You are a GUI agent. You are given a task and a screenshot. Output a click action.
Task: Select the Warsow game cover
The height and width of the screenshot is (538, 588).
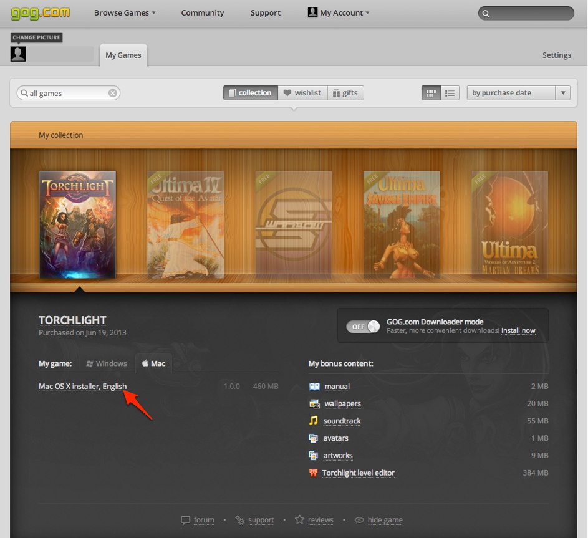(x=294, y=224)
